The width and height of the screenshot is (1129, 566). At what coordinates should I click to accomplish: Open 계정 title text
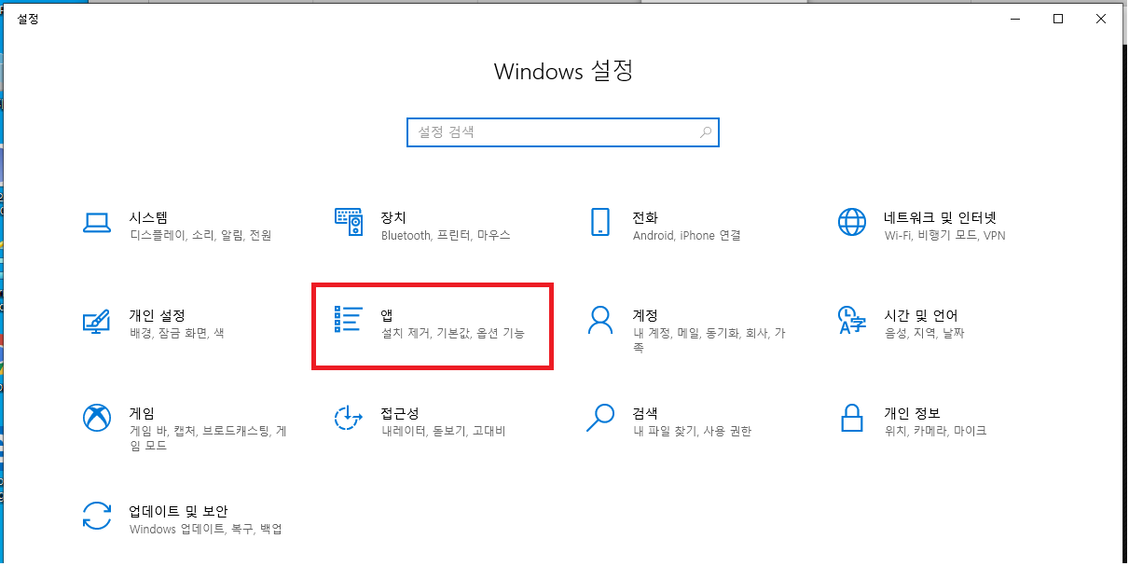coord(645,315)
